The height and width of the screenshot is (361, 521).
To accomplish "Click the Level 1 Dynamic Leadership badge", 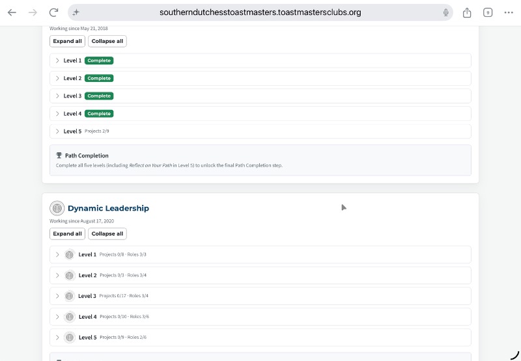I will (70, 254).
